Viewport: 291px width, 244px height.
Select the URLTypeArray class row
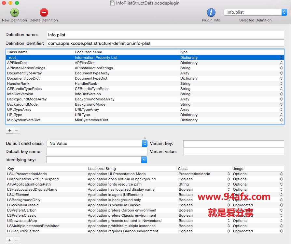click(145, 109)
